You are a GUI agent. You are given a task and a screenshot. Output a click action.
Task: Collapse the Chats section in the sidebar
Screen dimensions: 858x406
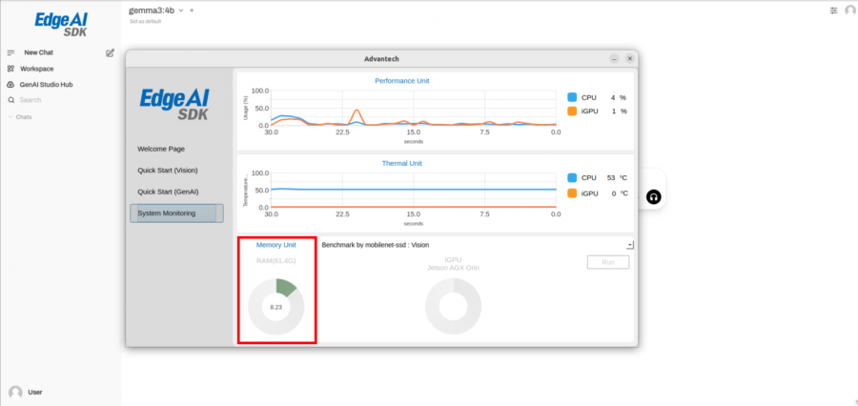[21, 116]
